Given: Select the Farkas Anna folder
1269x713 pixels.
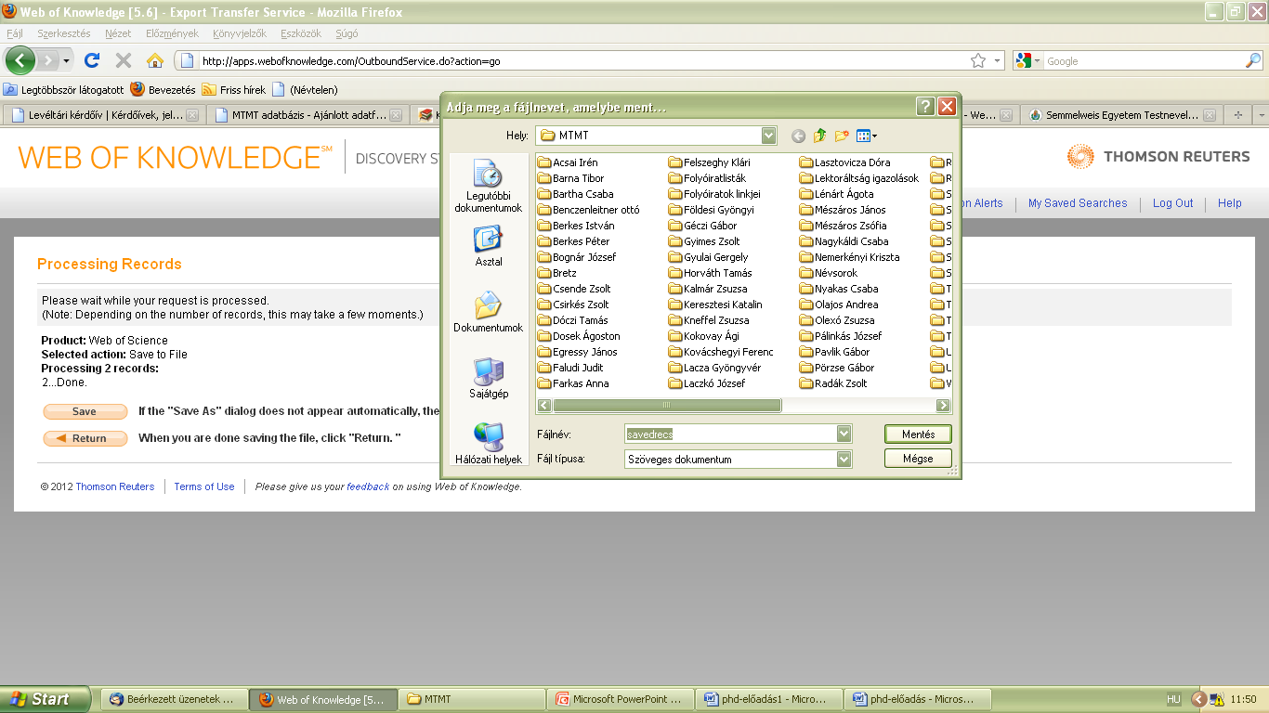Looking at the screenshot, I should [573, 383].
